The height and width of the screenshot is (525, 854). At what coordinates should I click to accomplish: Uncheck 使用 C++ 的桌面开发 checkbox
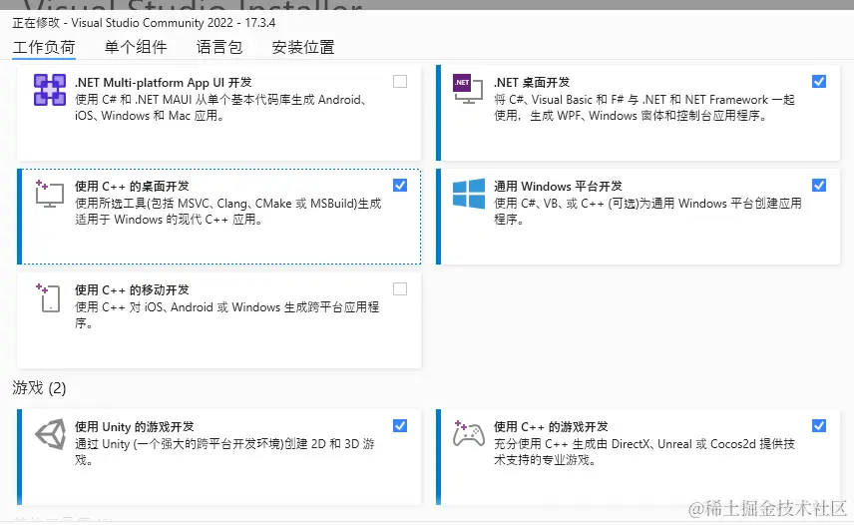(x=400, y=186)
